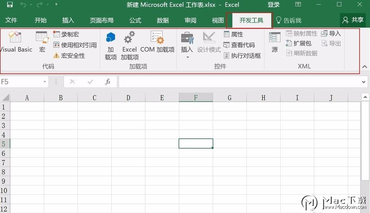
Task: Collapse the ribbon with the chevron
Action: (x=364, y=67)
